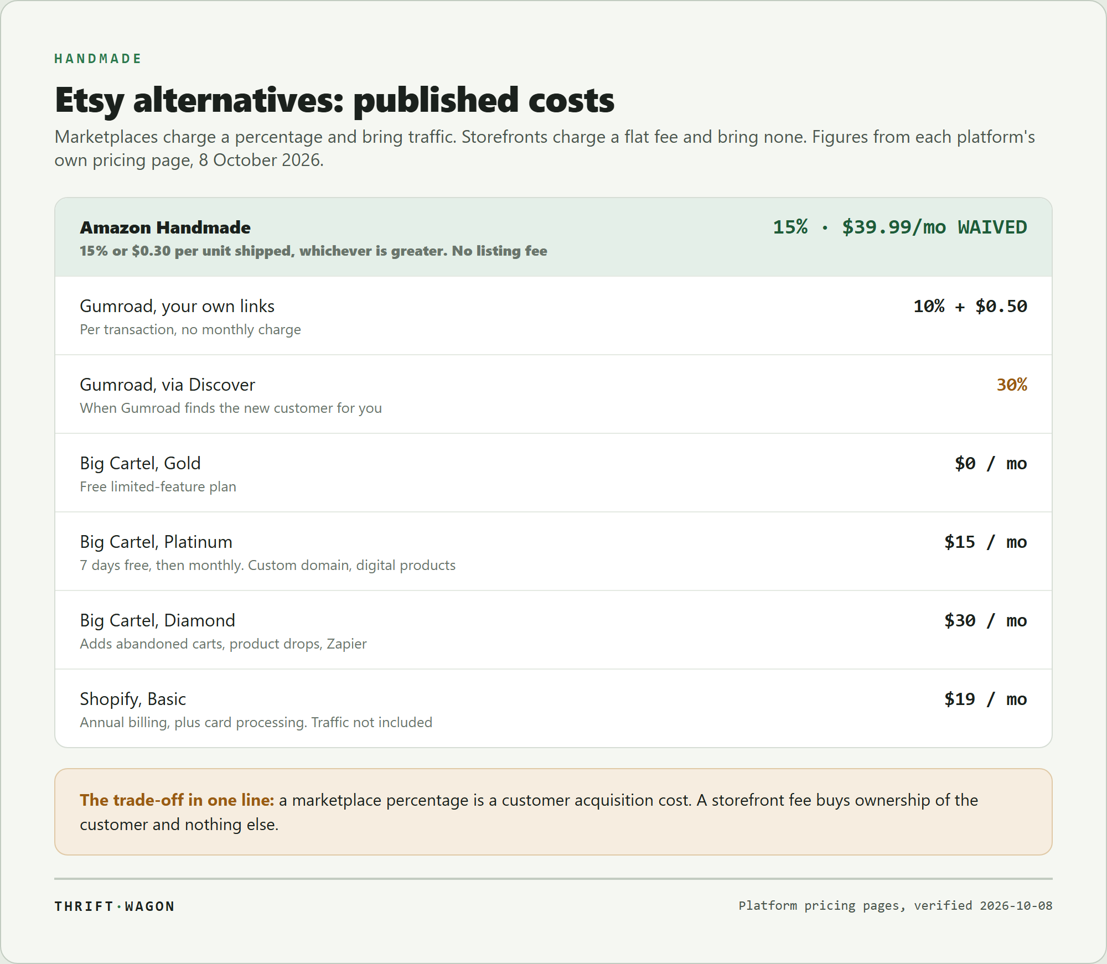Click 'Free limited-feature plan' description
The width and height of the screenshot is (1107, 964).
[158, 486]
